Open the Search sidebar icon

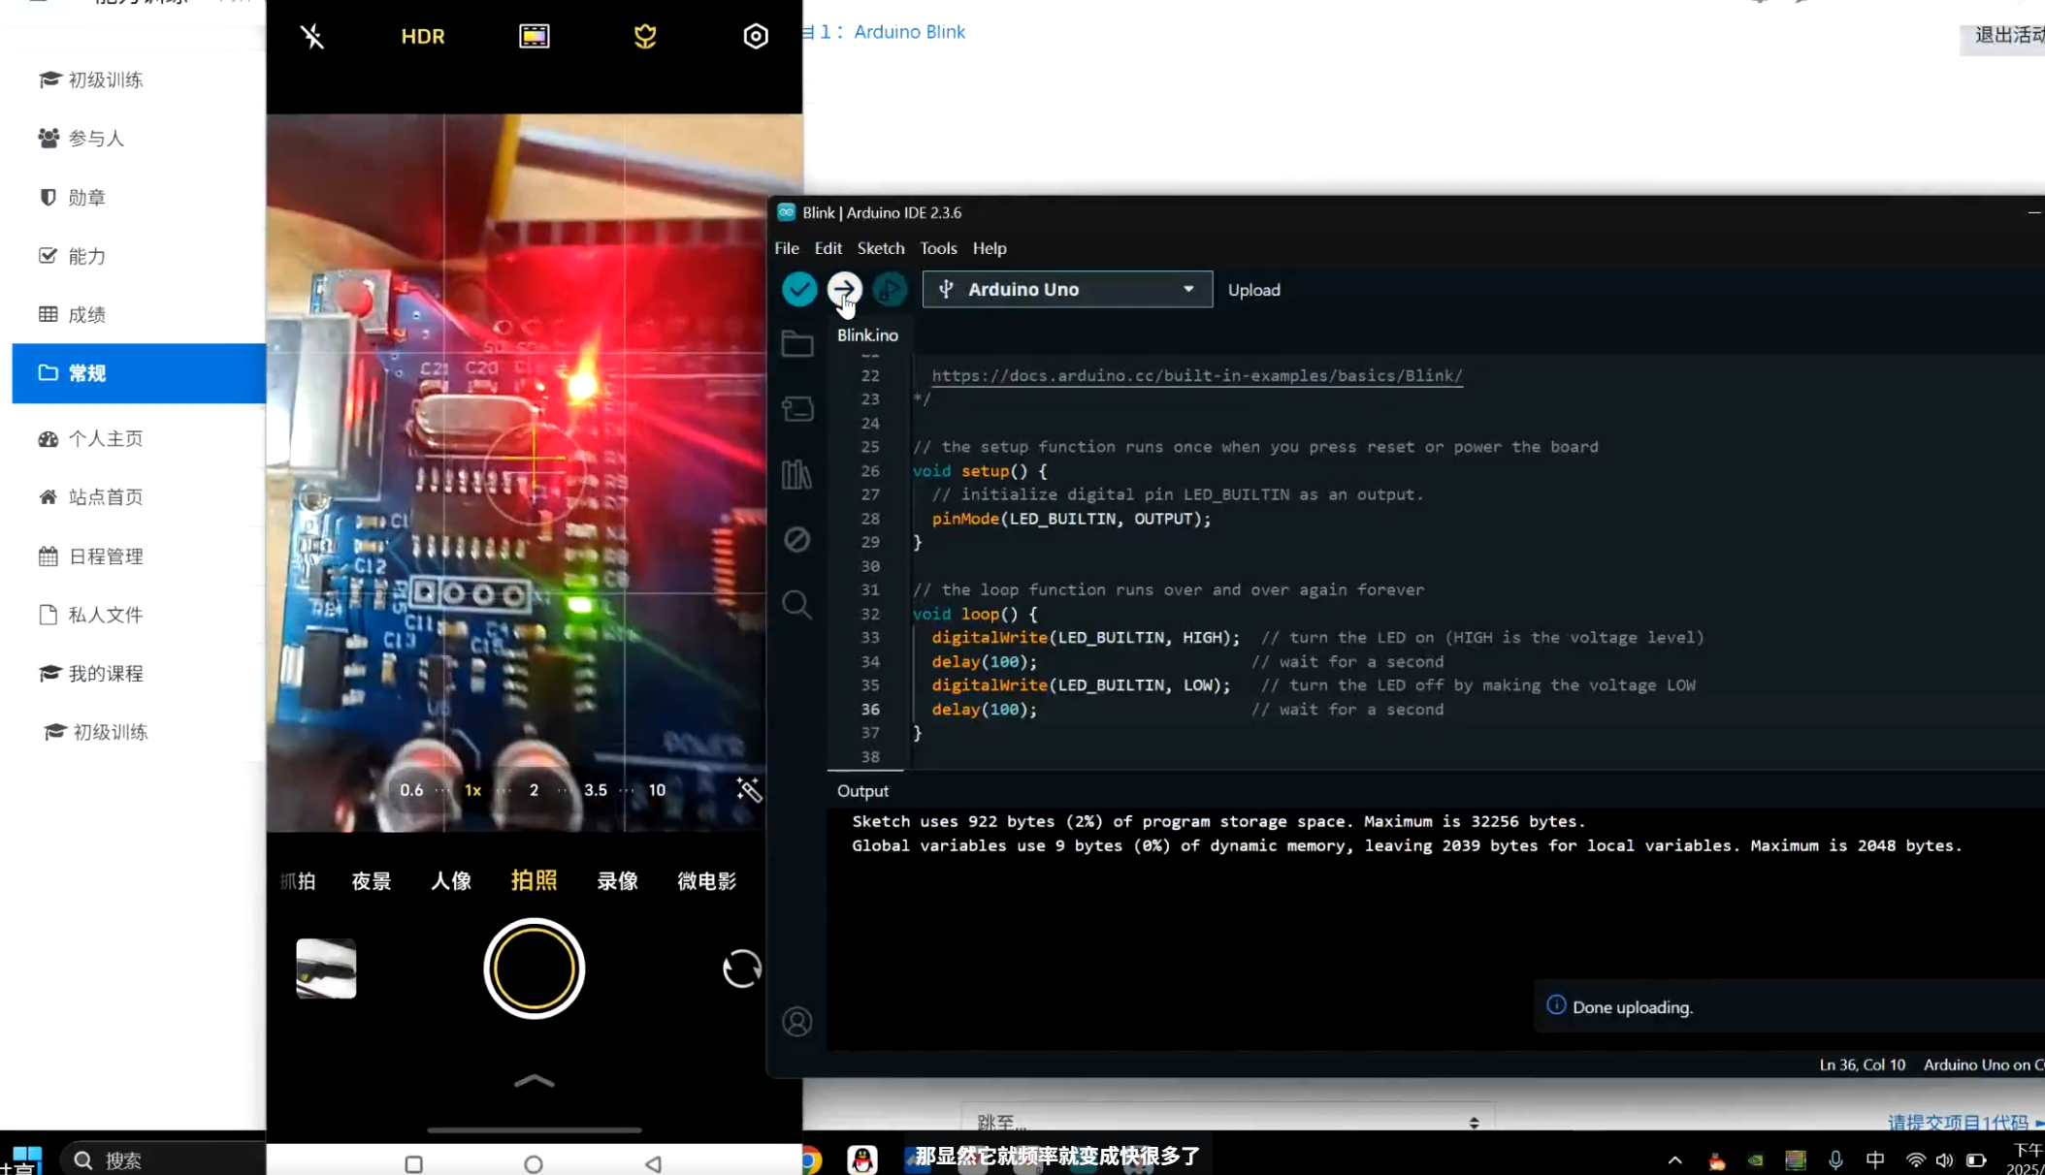(797, 605)
